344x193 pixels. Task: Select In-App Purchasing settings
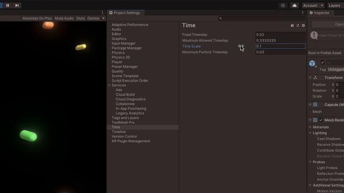131,108
